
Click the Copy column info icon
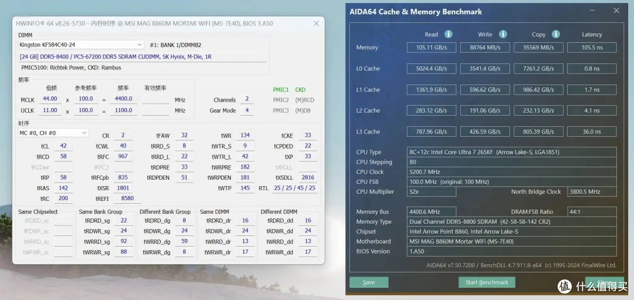pyautogui.click(x=556, y=34)
